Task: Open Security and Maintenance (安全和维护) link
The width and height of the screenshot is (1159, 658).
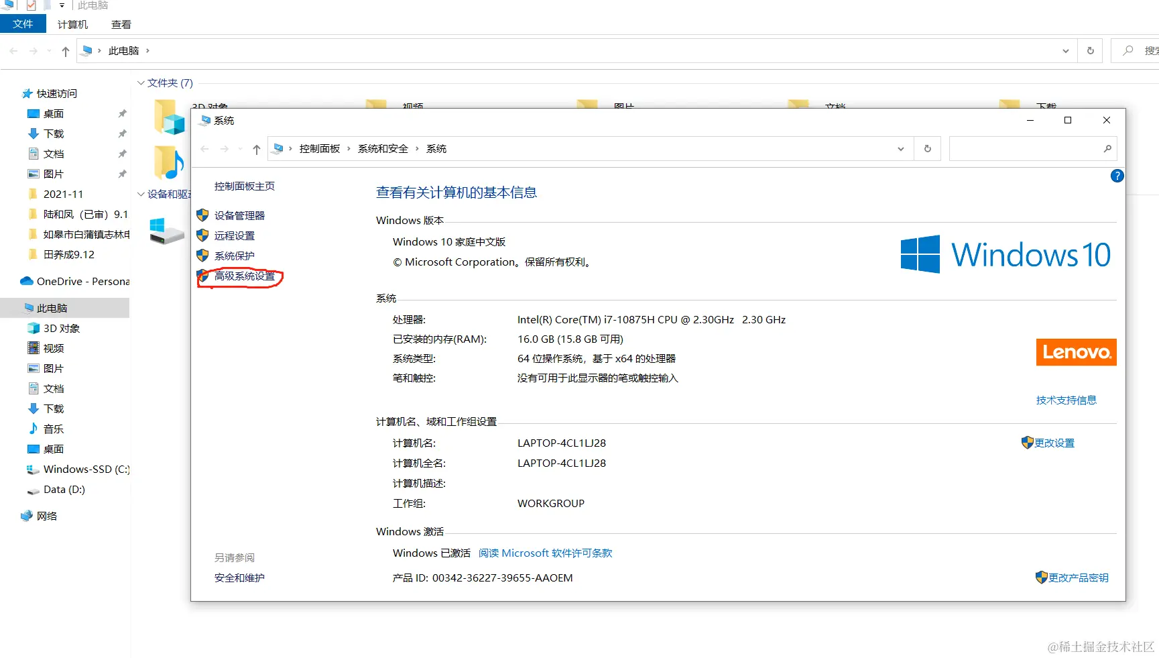Action: 239,578
